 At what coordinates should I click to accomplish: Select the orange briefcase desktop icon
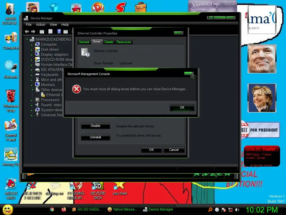click(x=140, y=7)
